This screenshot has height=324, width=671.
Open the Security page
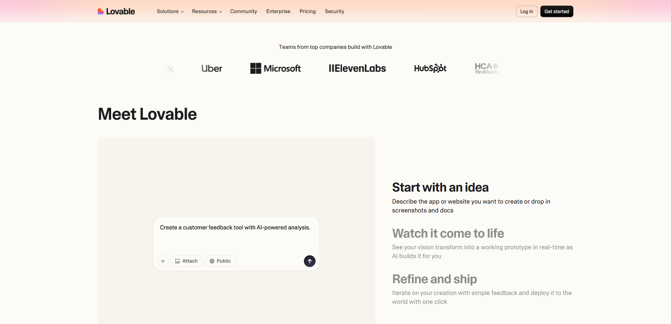click(x=334, y=11)
